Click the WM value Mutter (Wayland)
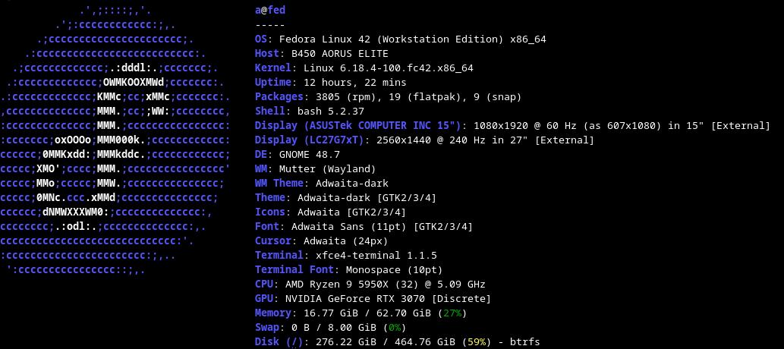 328,169
